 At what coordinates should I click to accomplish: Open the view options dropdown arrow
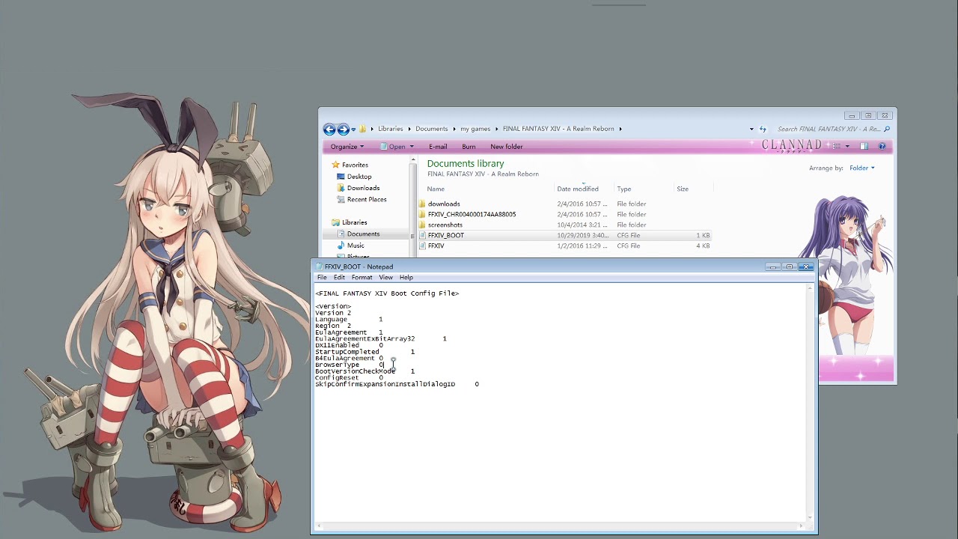(847, 146)
